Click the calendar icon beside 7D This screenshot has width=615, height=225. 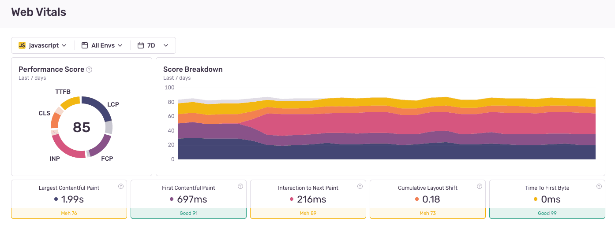pyautogui.click(x=141, y=45)
